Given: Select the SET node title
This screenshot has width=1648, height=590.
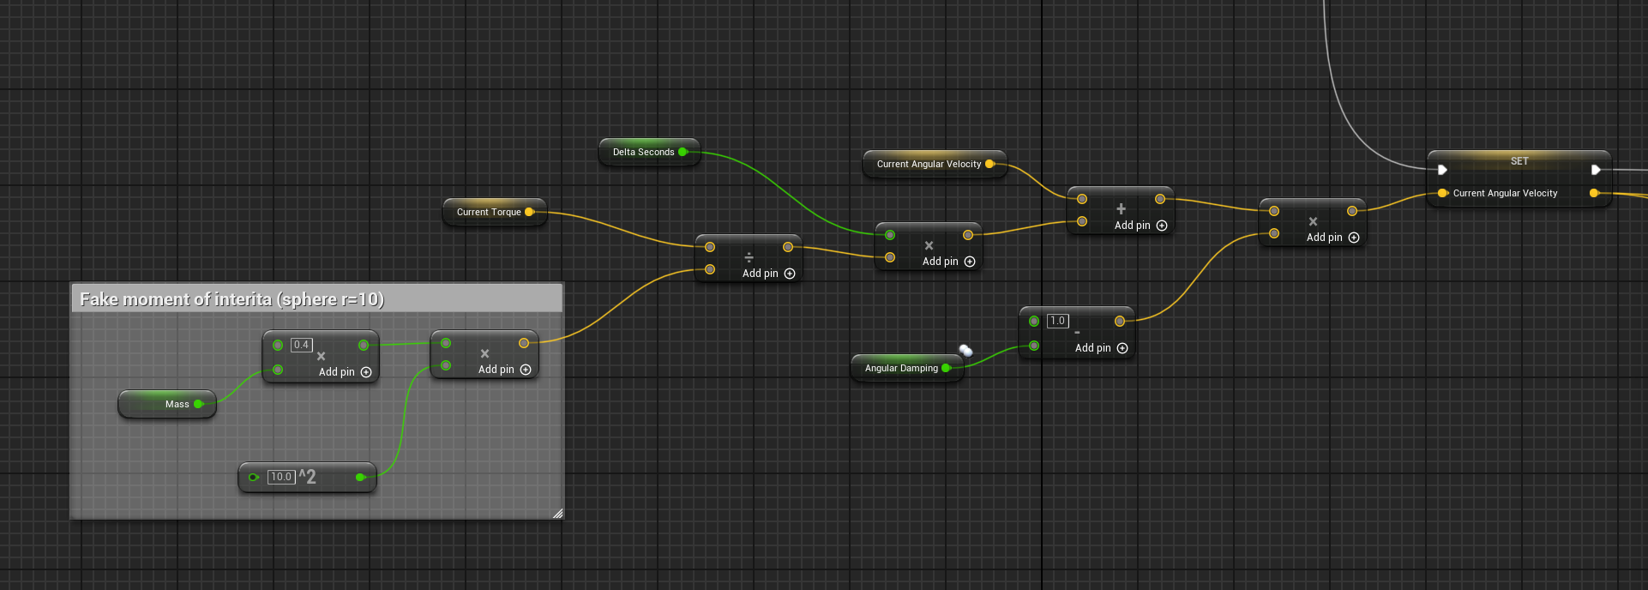Looking at the screenshot, I should click(1519, 161).
